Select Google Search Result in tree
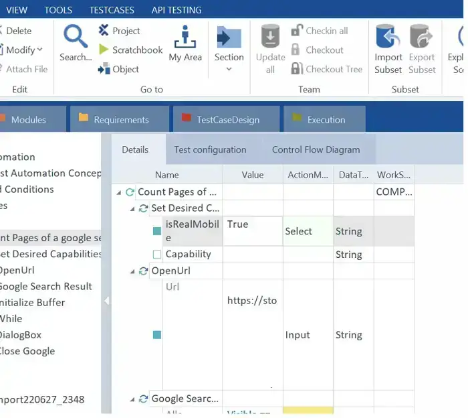This screenshot has width=468, height=418. [x=45, y=286]
